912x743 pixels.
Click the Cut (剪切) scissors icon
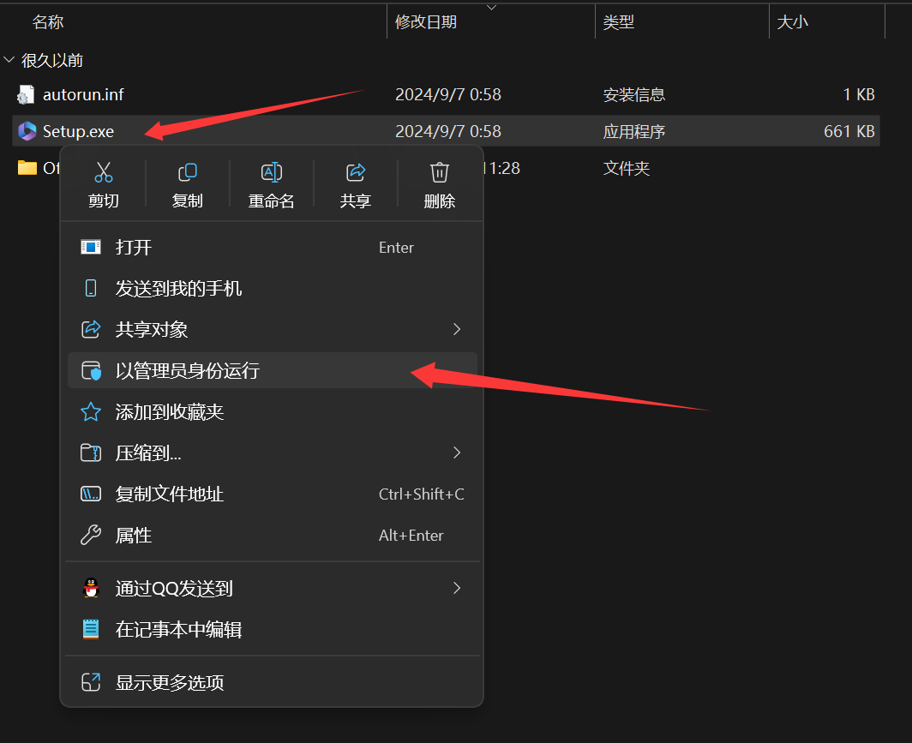click(104, 173)
